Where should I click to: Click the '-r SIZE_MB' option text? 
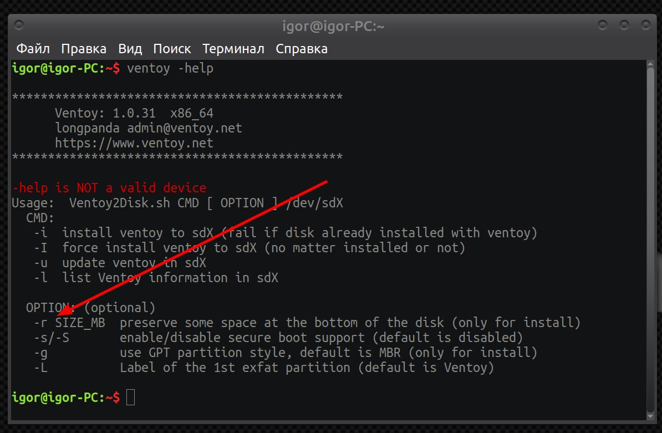(x=70, y=323)
